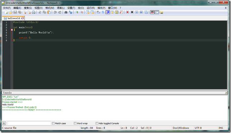Screen dimensions: 231x133
Task: Toggle NppExec console toolbar button
Action: click(157, 13)
